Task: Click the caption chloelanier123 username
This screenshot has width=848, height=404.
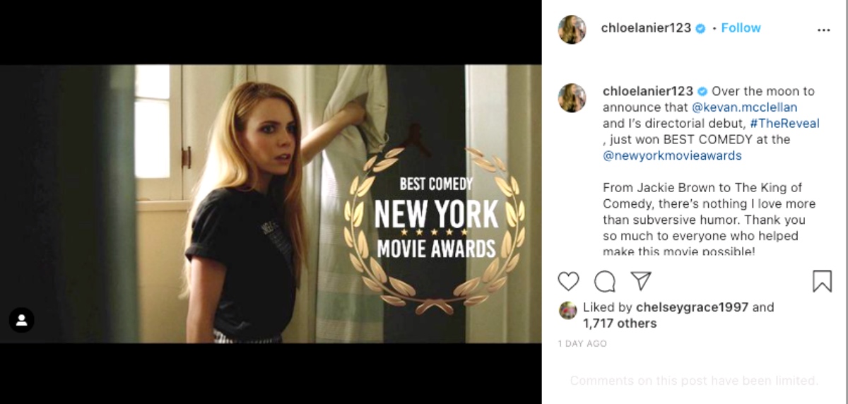Action: click(x=648, y=91)
